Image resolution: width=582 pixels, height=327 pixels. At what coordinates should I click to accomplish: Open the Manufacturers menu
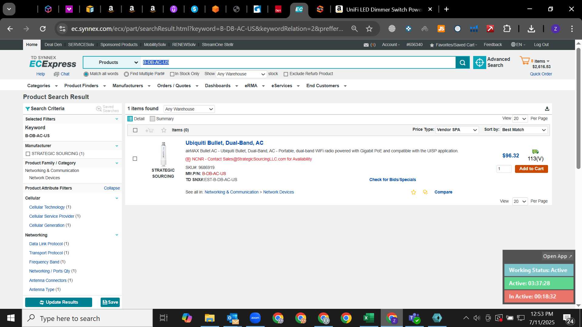[131, 86]
